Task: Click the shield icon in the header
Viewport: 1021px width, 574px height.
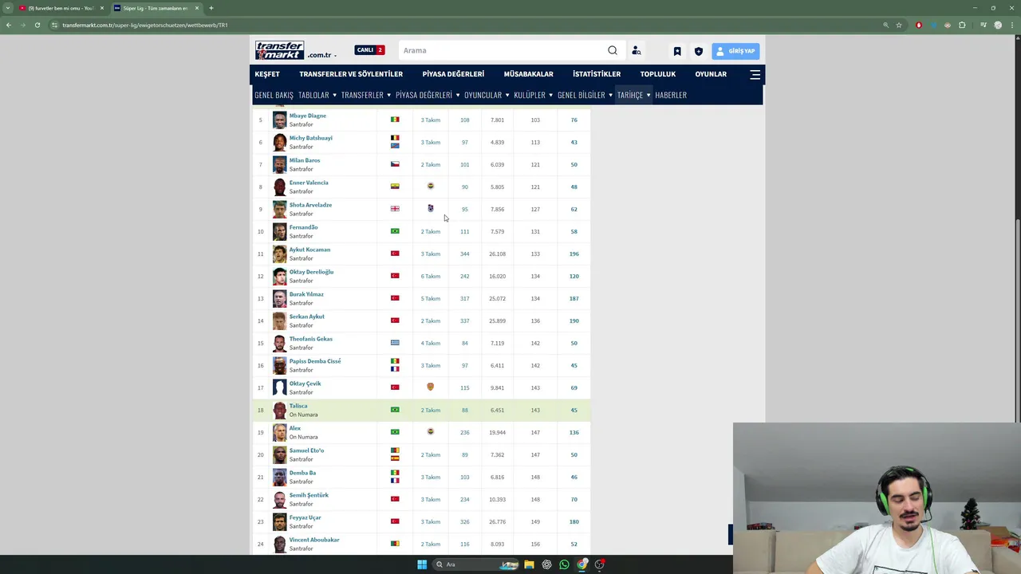Action: pos(699,51)
